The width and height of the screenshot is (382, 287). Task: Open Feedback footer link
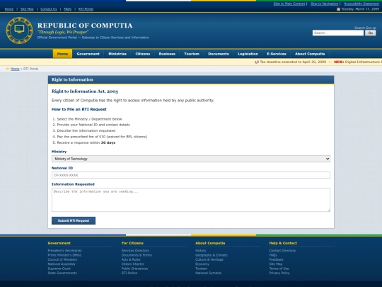click(x=277, y=259)
